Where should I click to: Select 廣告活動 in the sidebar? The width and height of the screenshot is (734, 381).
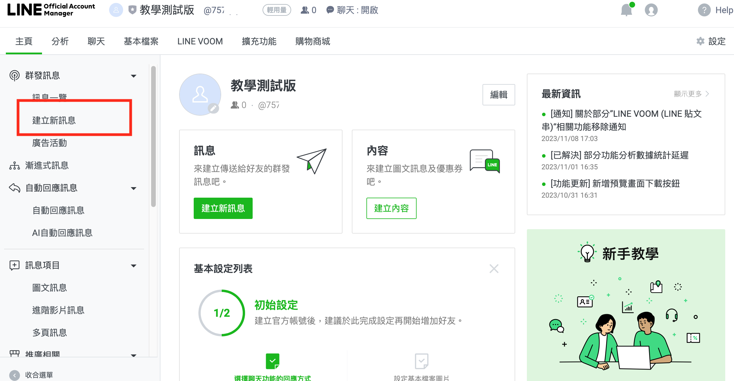click(50, 143)
